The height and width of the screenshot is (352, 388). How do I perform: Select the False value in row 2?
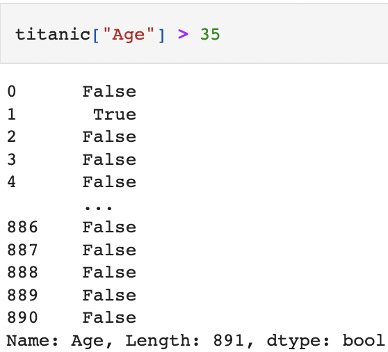click(x=109, y=137)
